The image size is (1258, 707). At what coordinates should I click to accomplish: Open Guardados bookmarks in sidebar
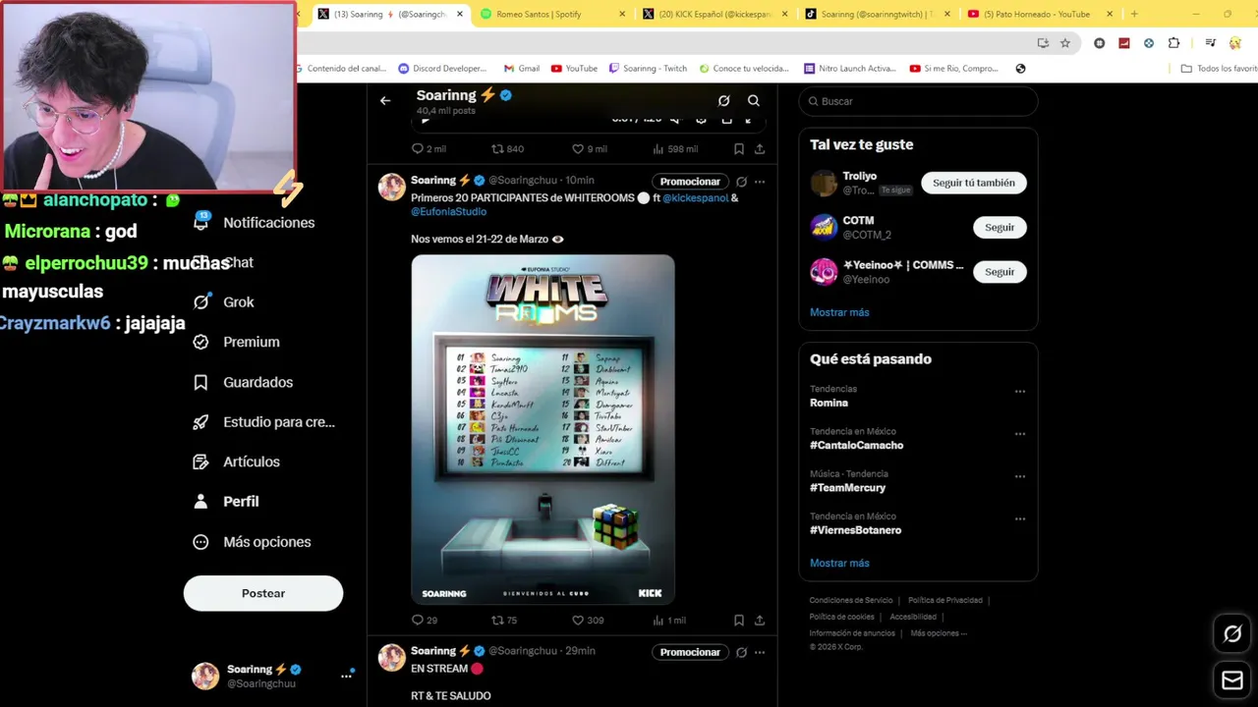pos(243,382)
